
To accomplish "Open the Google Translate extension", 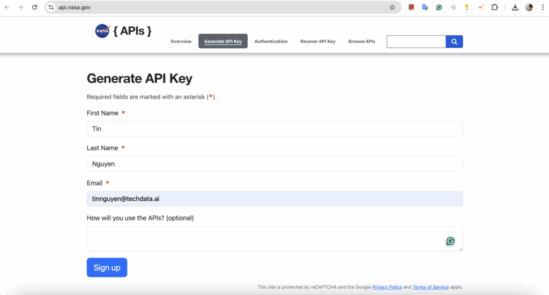I will 425,7.
